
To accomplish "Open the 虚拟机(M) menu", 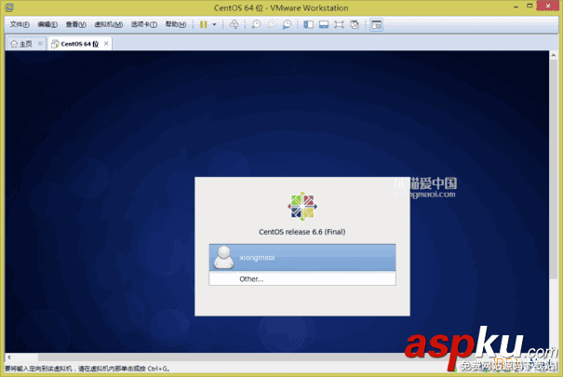I will coord(109,24).
